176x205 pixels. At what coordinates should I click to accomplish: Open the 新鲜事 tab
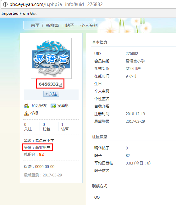pyautogui.click(x=52, y=25)
